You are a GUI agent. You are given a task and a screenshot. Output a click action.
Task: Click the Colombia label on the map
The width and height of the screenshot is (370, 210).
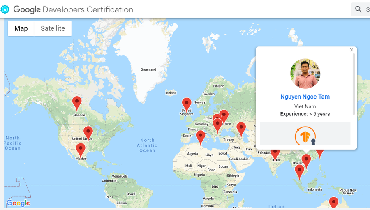[x=109, y=181]
